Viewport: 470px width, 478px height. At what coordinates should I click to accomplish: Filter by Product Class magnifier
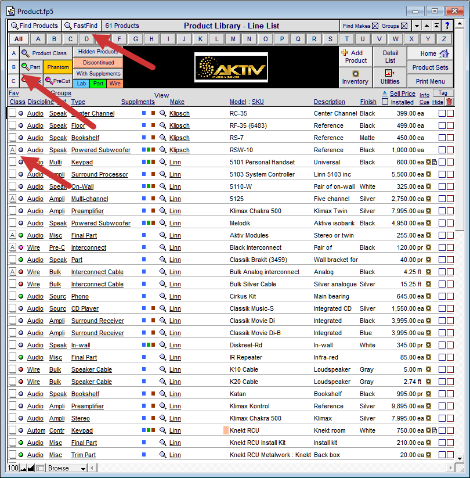(x=46, y=53)
